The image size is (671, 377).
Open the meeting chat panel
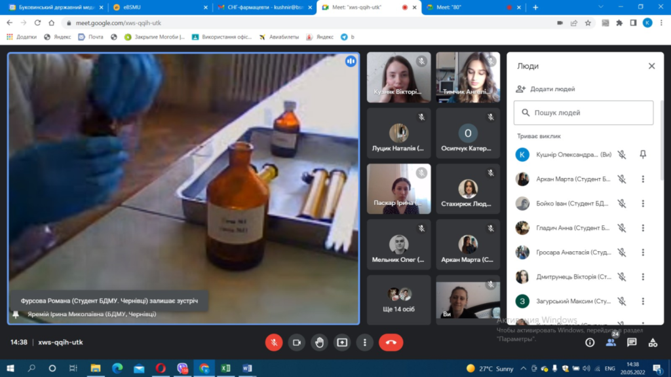click(x=632, y=342)
